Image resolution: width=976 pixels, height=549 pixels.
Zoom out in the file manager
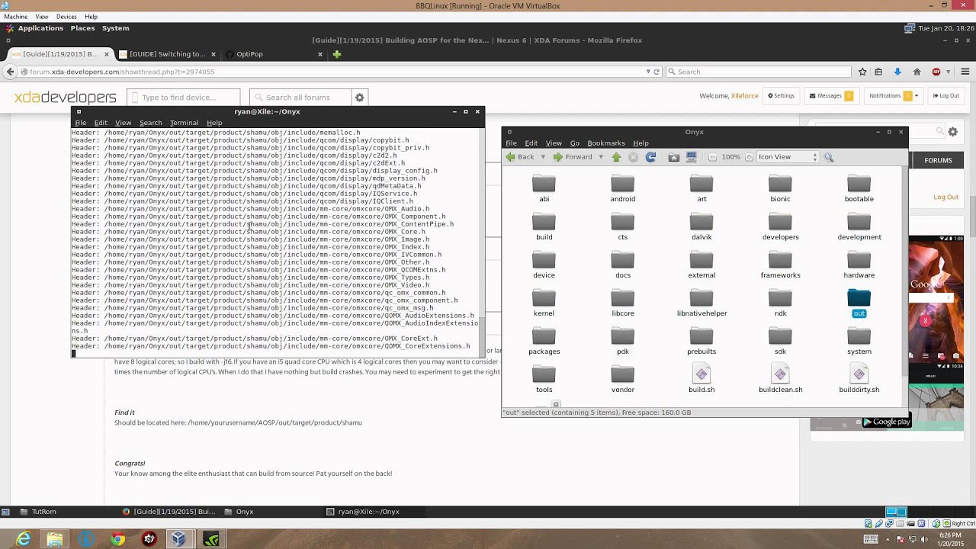coord(712,157)
